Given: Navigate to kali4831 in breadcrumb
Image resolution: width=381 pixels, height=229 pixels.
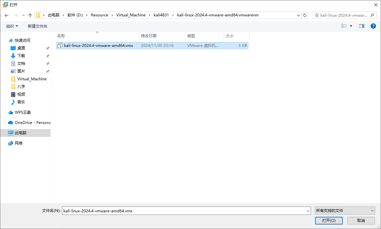Looking at the screenshot, I should pyautogui.click(x=161, y=15).
